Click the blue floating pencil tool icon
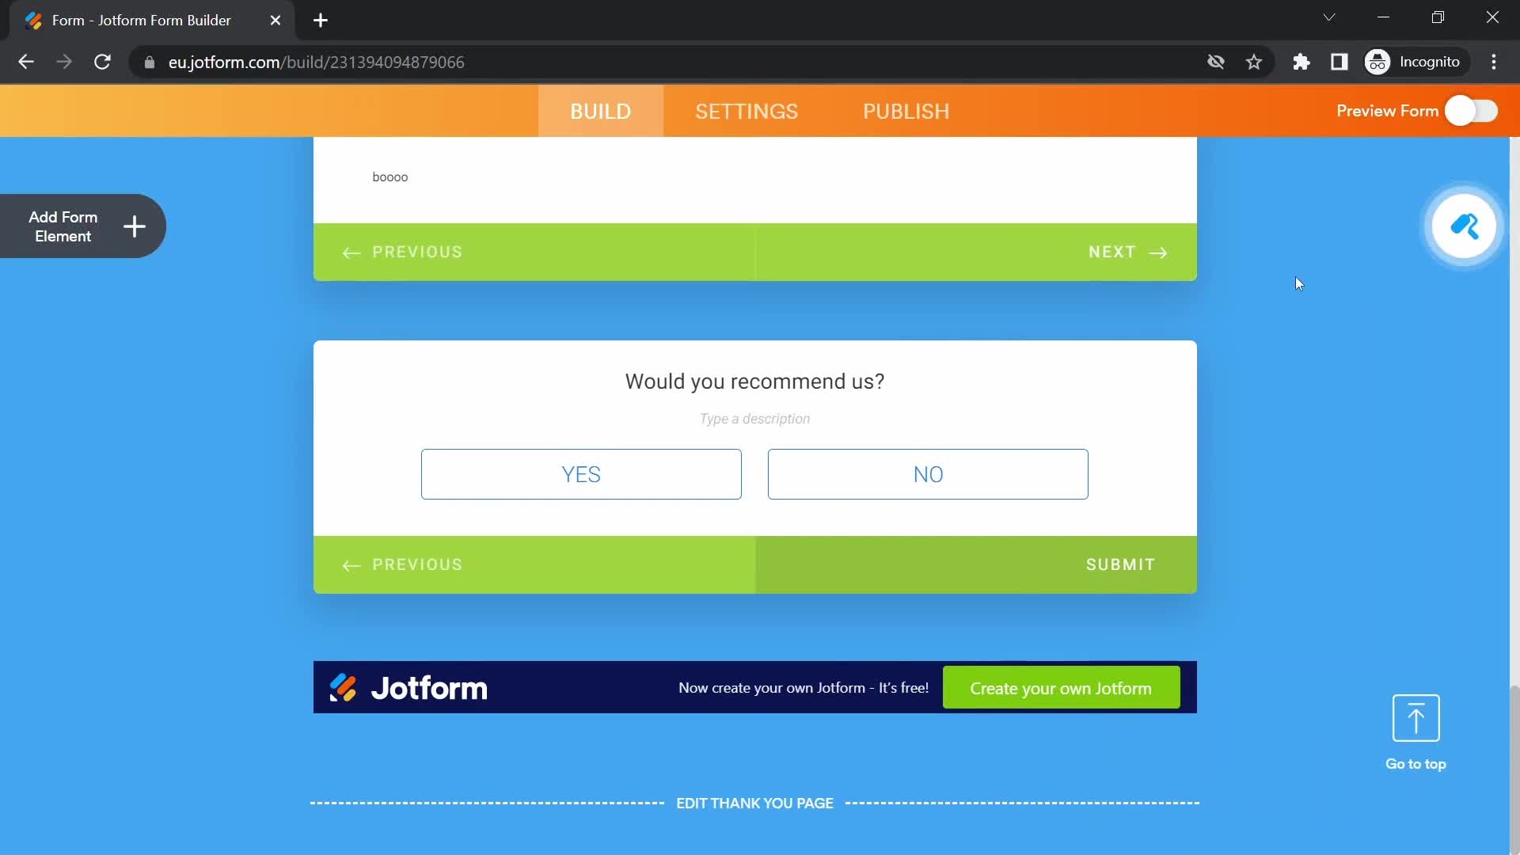Viewport: 1520px width, 855px height. point(1464,226)
